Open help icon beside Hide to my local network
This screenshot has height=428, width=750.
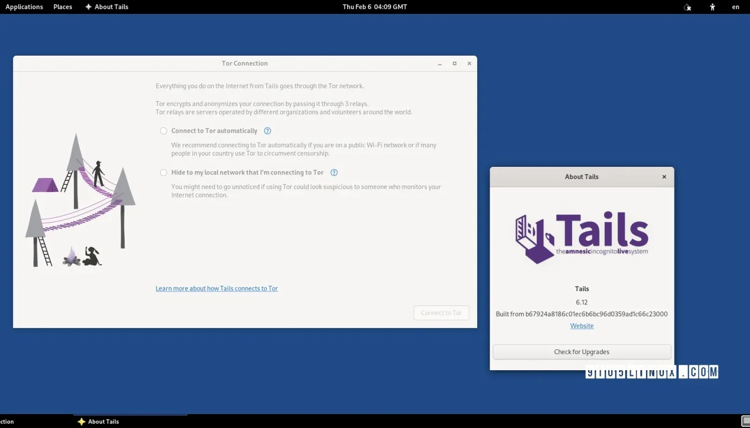click(334, 173)
